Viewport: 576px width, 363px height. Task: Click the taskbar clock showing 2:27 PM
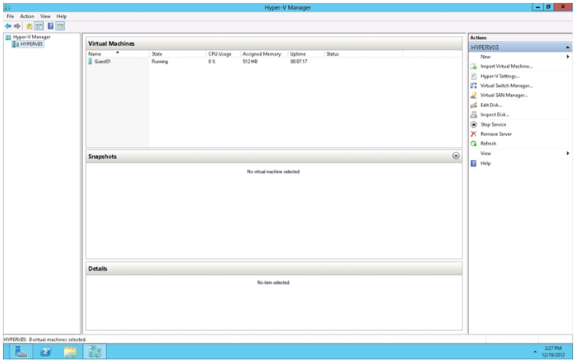553,351
